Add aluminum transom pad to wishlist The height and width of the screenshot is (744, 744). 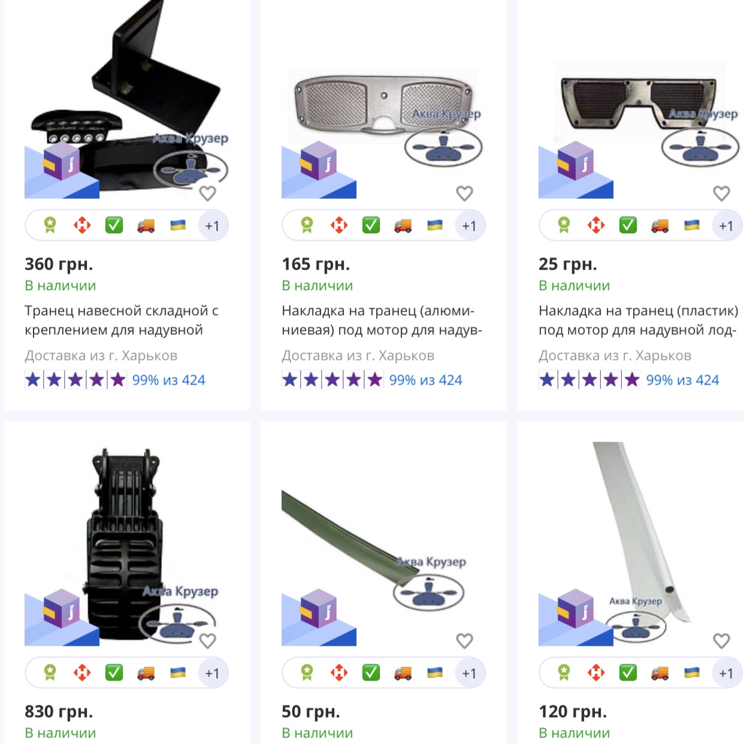[x=464, y=193]
